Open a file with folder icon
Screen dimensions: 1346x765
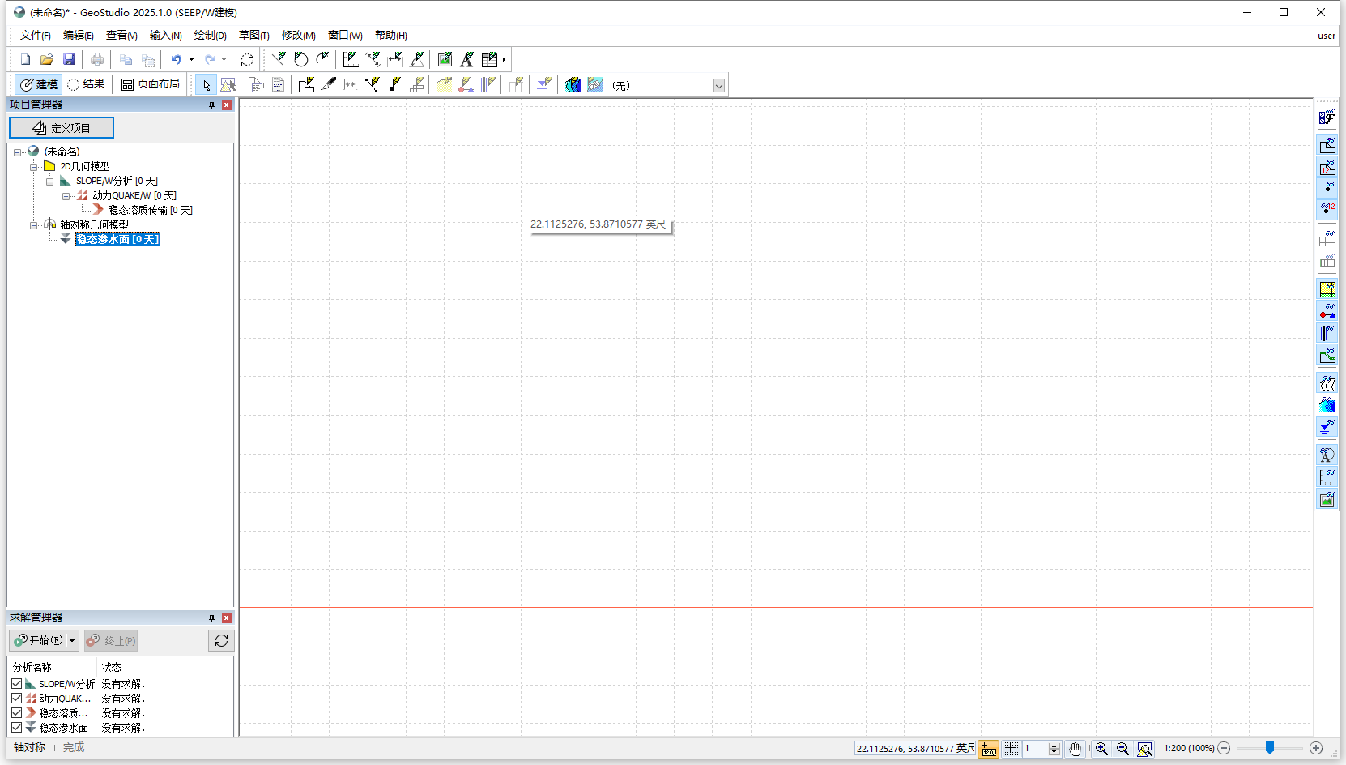point(47,59)
